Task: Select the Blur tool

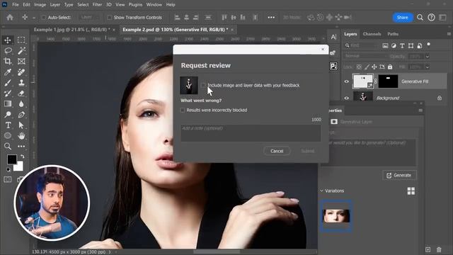Action: (x=21, y=104)
